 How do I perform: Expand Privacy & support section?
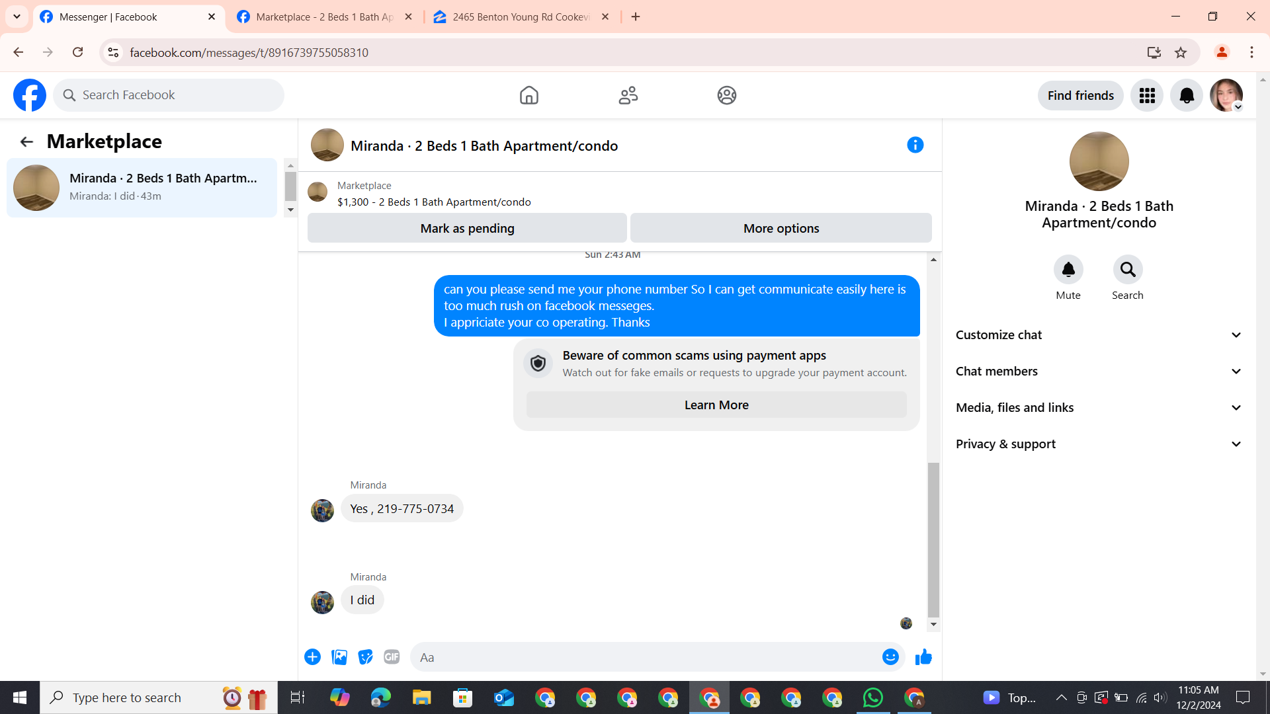pos(1099,444)
